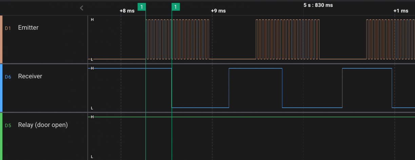Click the Receiver channel name
The image size is (415, 160).
[30, 76]
